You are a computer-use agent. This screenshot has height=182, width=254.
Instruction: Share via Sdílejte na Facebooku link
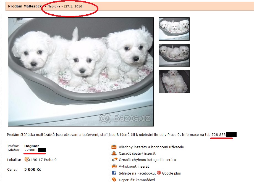[137, 173]
